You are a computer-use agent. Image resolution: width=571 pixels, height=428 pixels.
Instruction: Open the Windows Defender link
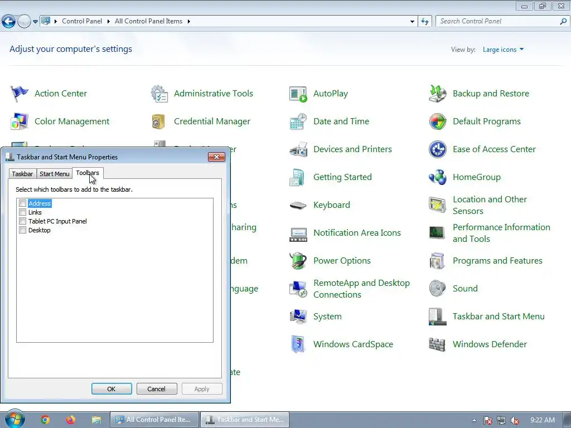(x=490, y=344)
